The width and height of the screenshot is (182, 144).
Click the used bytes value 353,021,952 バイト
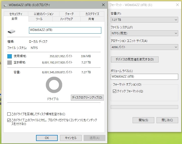tap(61, 56)
